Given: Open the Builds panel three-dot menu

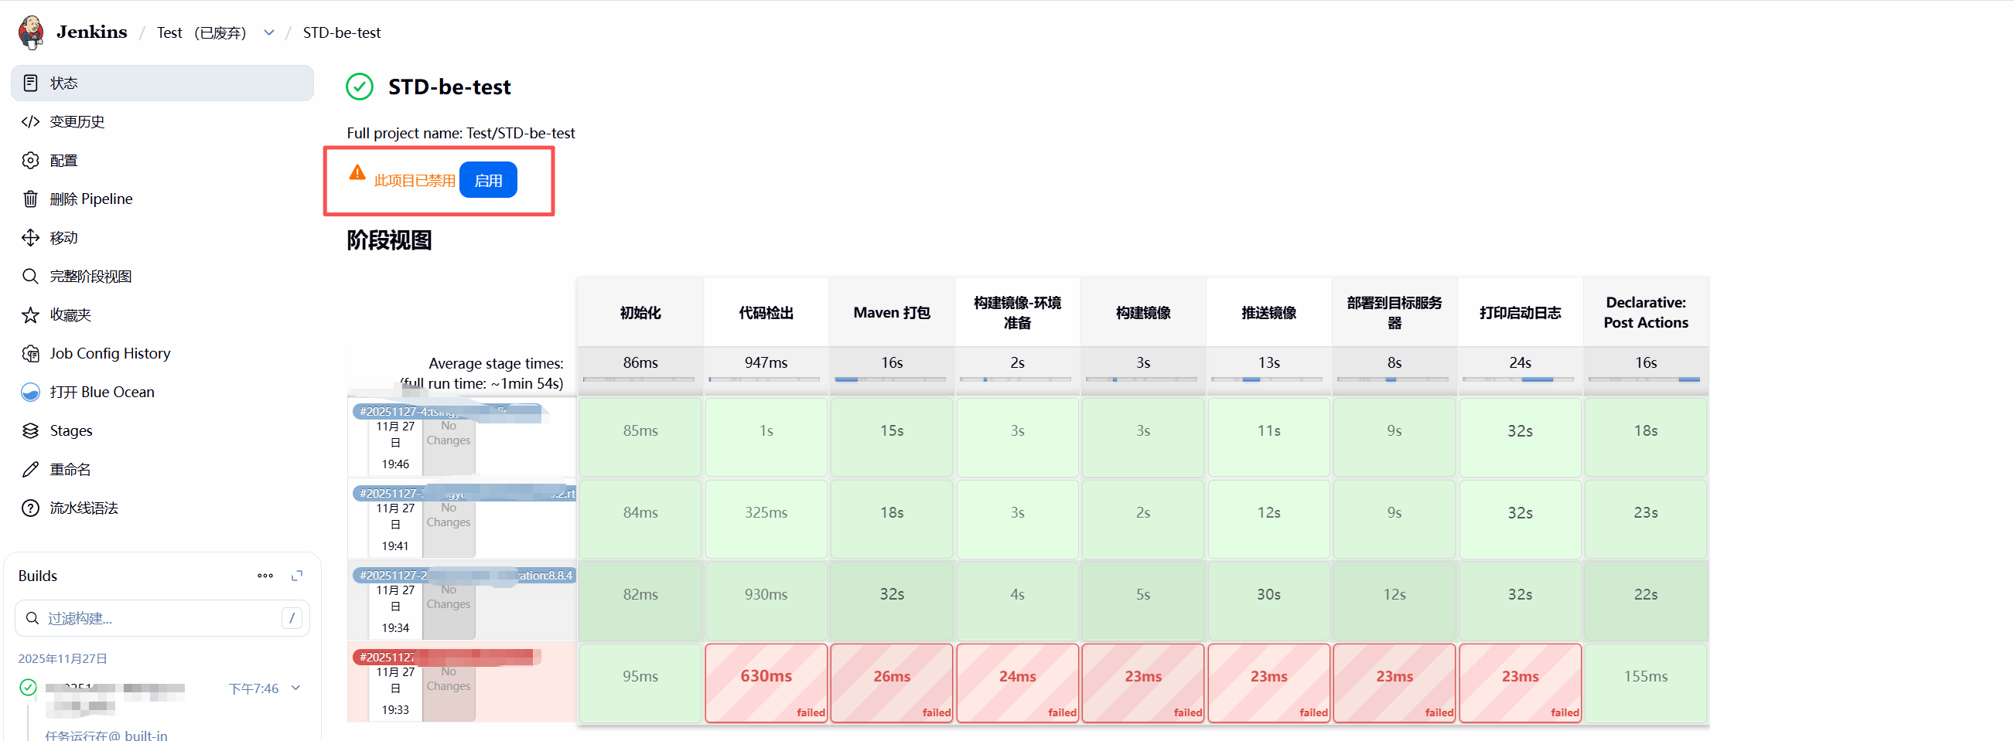Looking at the screenshot, I should pyautogui.click(x=265, y=576).
